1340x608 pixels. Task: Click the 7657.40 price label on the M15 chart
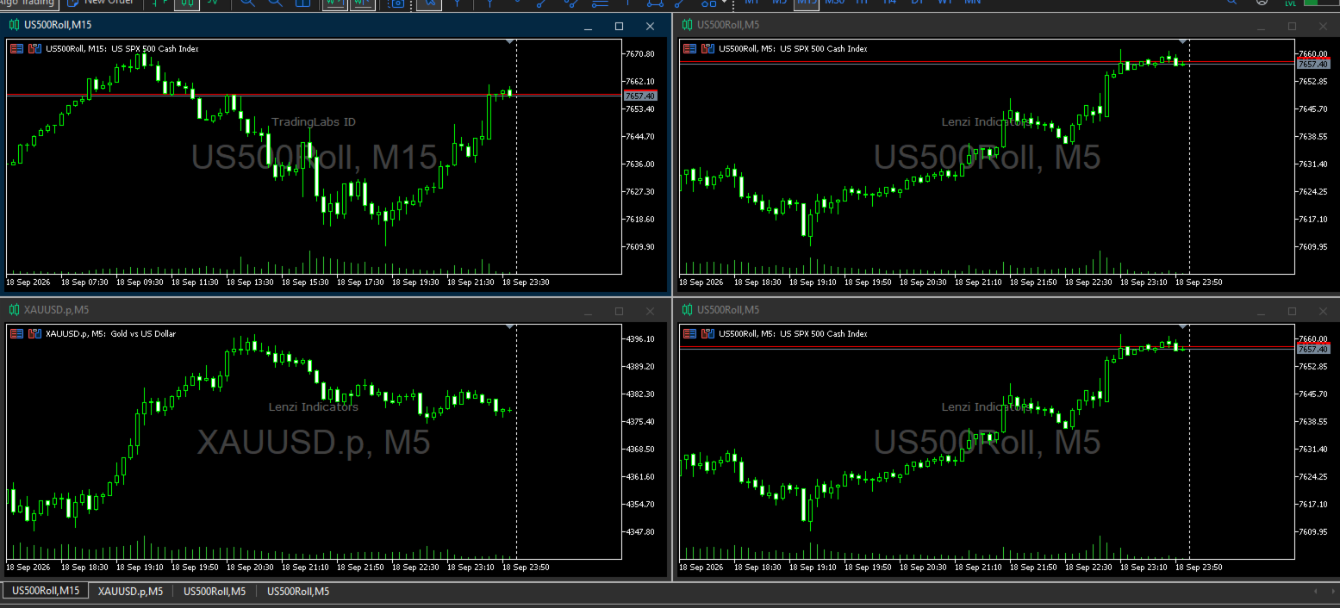click(639, 96)
